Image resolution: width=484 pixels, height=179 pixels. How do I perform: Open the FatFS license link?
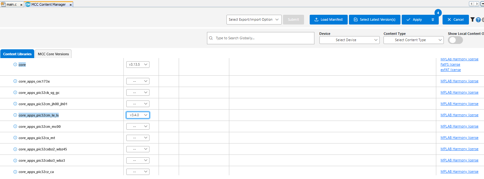[x=450, y=64]
